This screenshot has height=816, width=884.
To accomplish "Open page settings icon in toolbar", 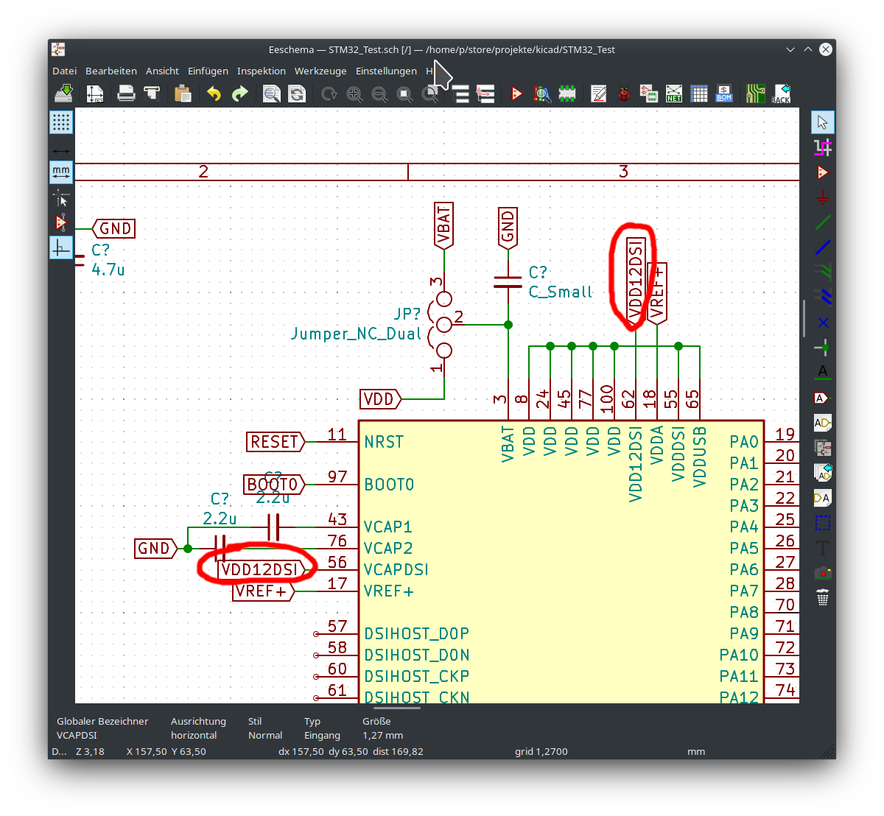I will coord(94,94).
